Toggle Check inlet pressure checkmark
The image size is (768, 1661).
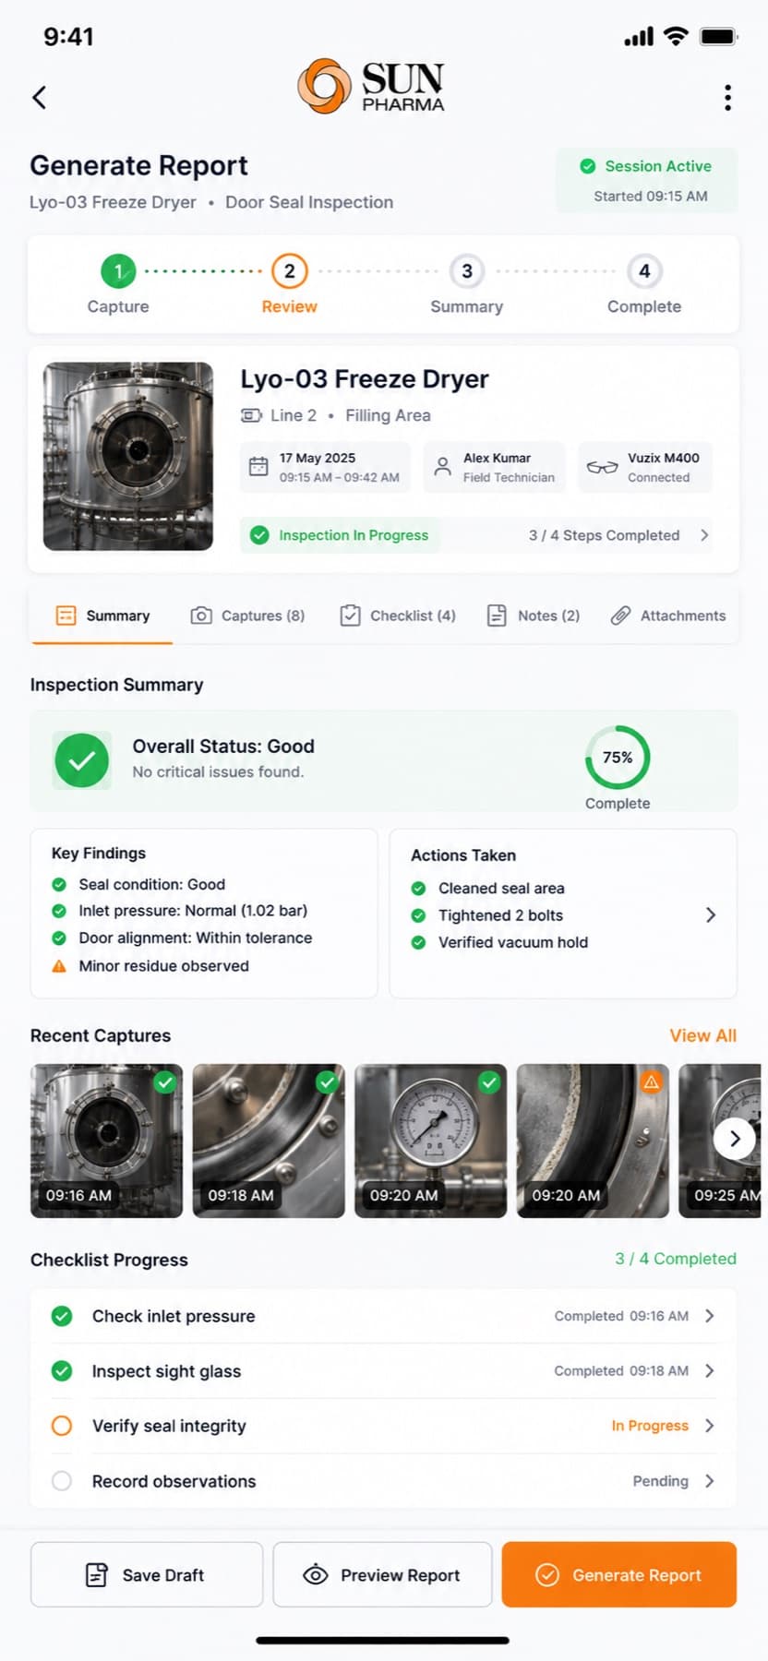coord(62,1316)
